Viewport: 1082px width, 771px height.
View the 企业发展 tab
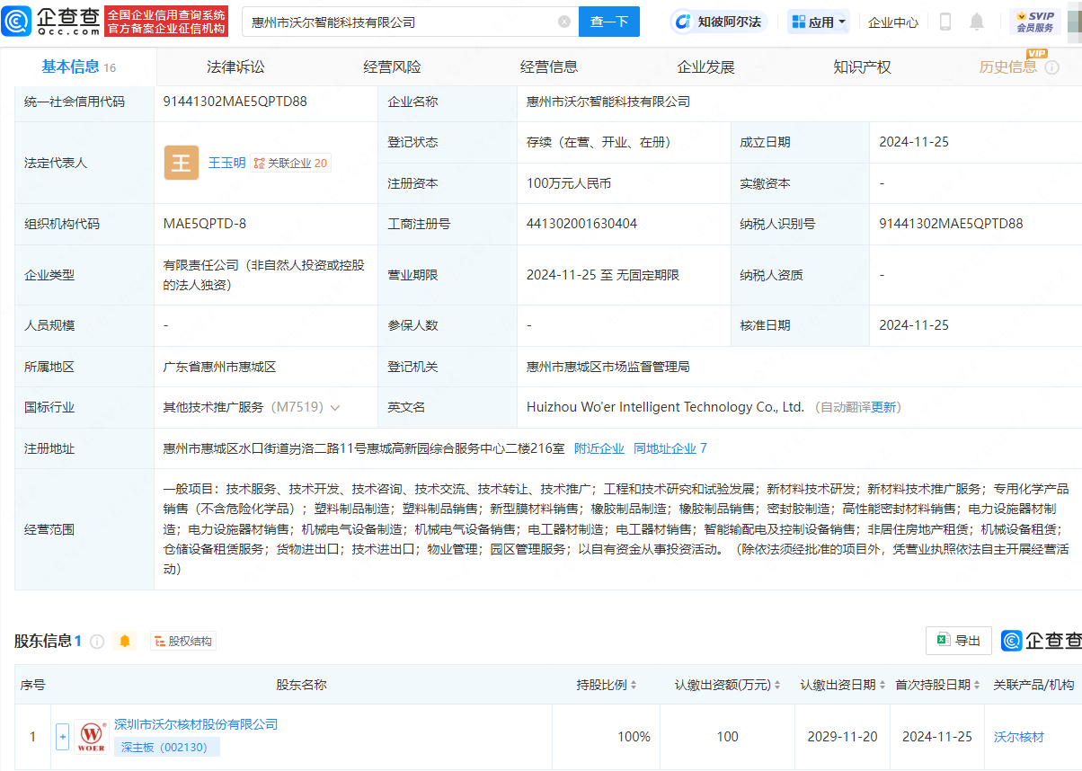(x=705, y=67)
